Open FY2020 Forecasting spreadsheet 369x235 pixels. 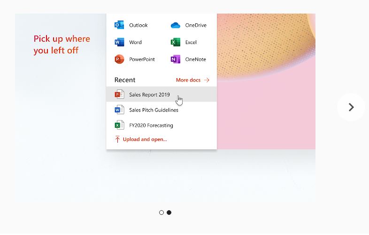pyautogui.click(x=161, y=125)
